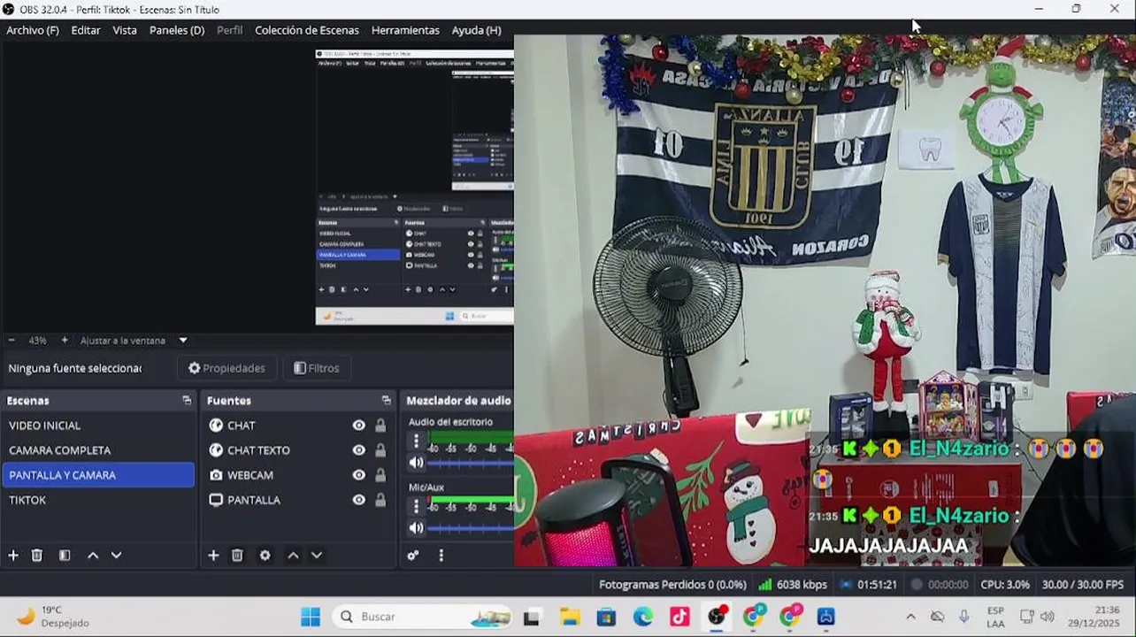Select CAMARA COMPLETA scene

tap(98, 450)
